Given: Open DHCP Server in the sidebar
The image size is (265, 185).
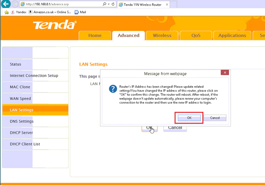Looking at the screenshot, I should point(35,133).
